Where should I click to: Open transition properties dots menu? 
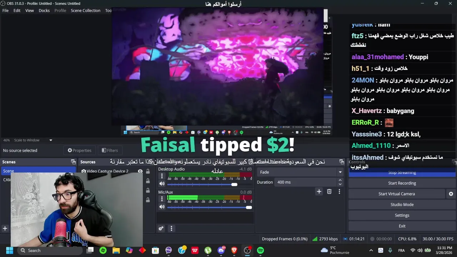click(339, 192)
